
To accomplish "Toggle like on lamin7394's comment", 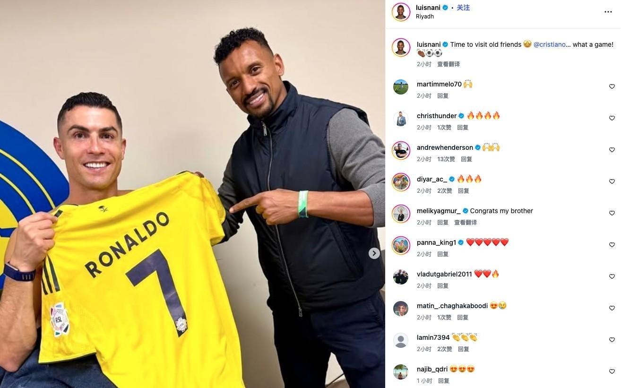I will [612, 340].
